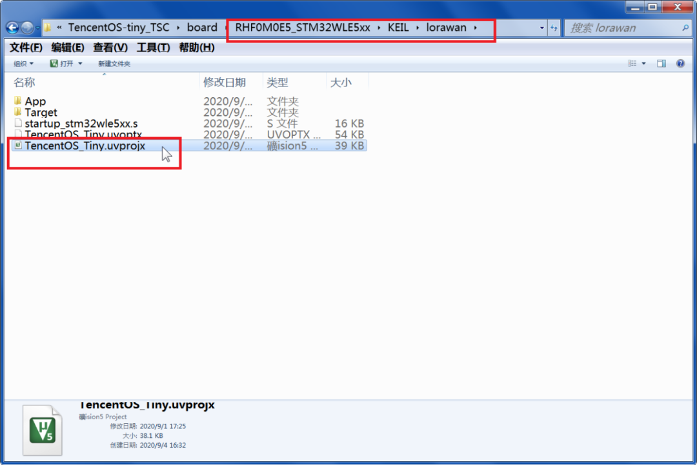This screenshot has height=465, width=697.
Task: Click the Target folder icon
Action: [18, 112]
